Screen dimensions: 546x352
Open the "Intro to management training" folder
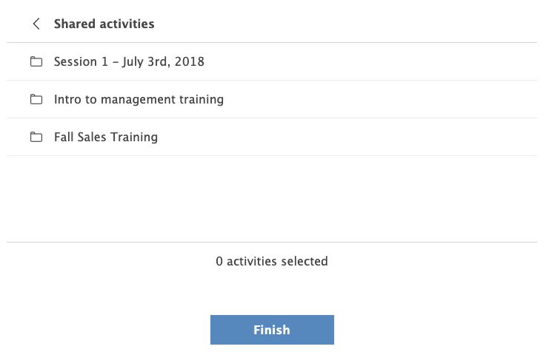[x=139, y=99]
